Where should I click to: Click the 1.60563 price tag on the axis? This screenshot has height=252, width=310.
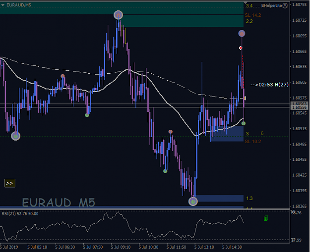click(x=299, y=103)
